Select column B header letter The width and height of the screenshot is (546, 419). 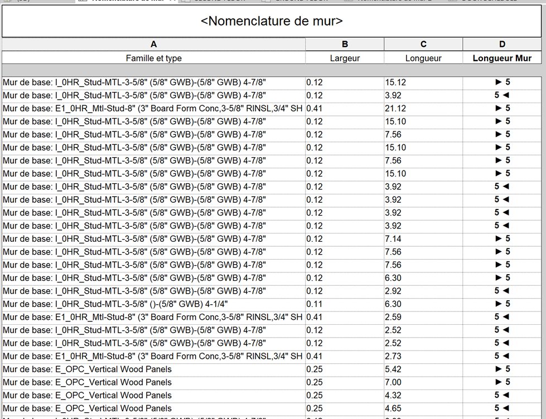click(x=345, y=45)
